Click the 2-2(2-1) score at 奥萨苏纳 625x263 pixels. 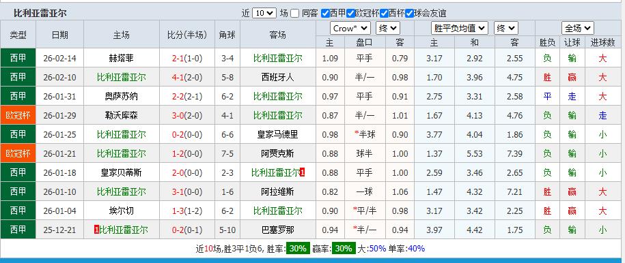pos(187,96)
